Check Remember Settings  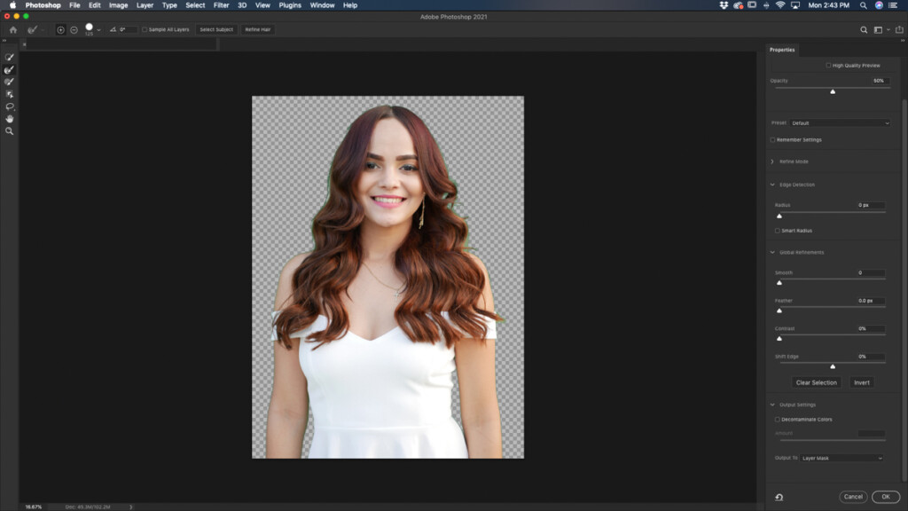(772, 139)
